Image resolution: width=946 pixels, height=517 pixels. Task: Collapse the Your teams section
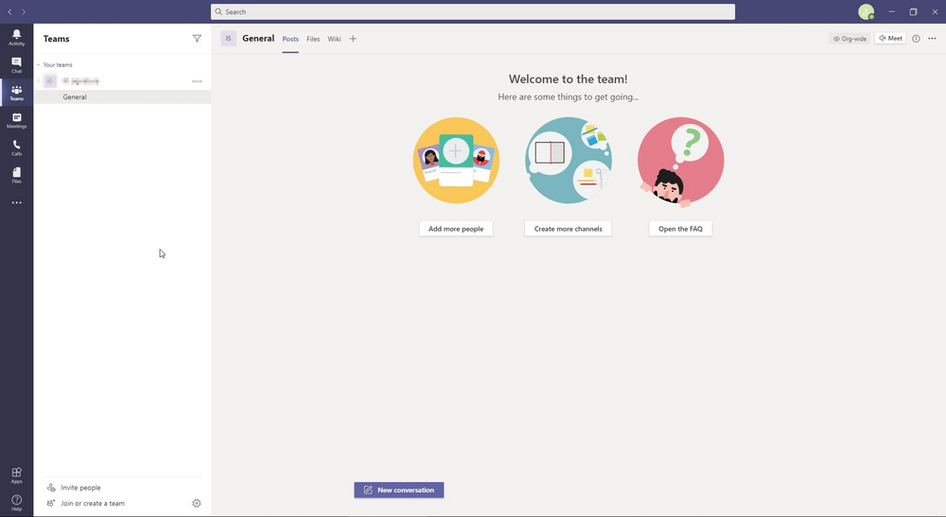pyautogui.click(x=39, y=64)
